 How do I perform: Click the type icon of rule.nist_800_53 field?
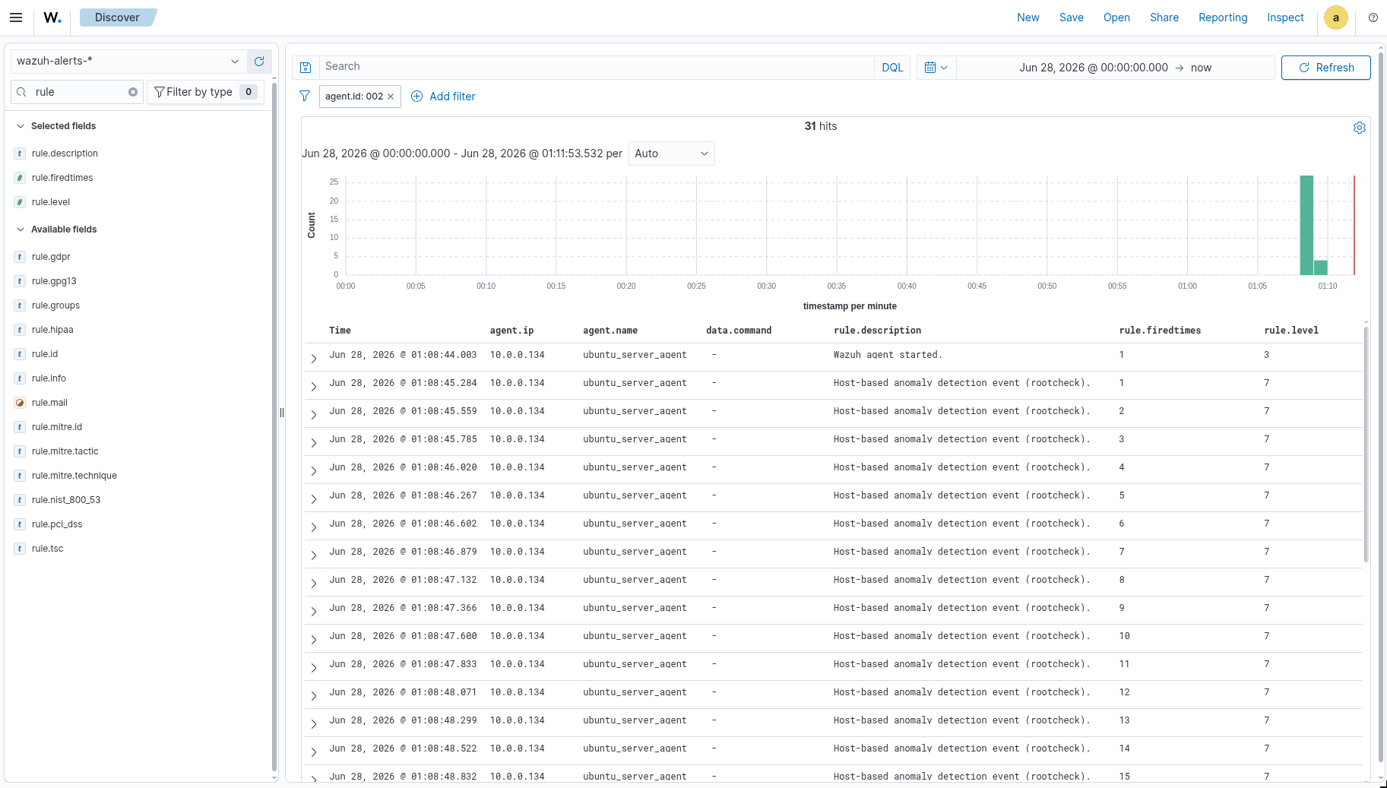coord(20,500)
